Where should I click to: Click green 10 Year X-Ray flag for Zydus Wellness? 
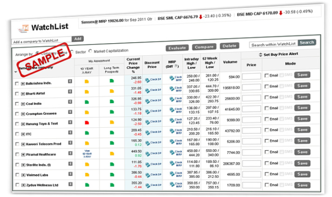87,185
